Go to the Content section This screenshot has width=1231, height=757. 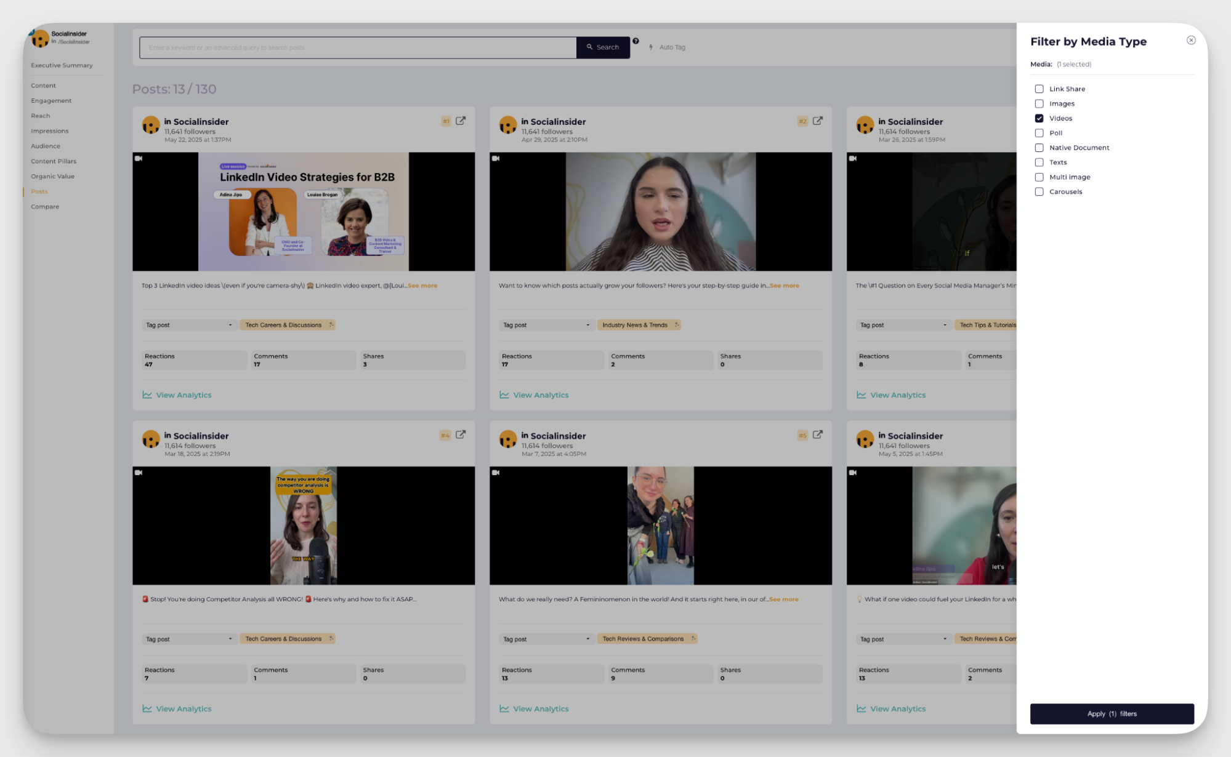click(43, 86)
